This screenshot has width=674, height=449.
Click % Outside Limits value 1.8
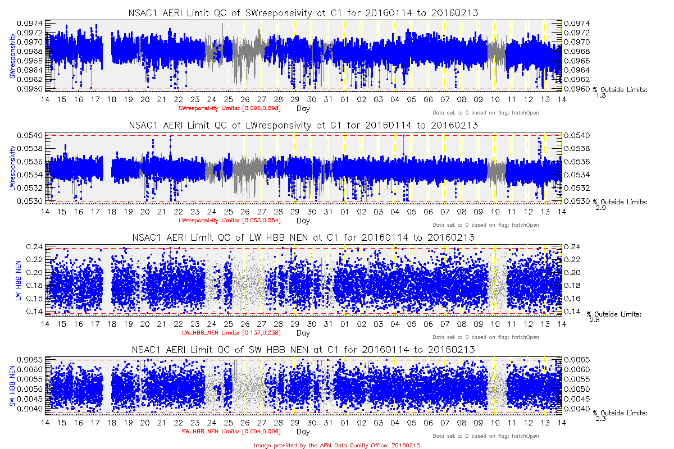point(600,96)
